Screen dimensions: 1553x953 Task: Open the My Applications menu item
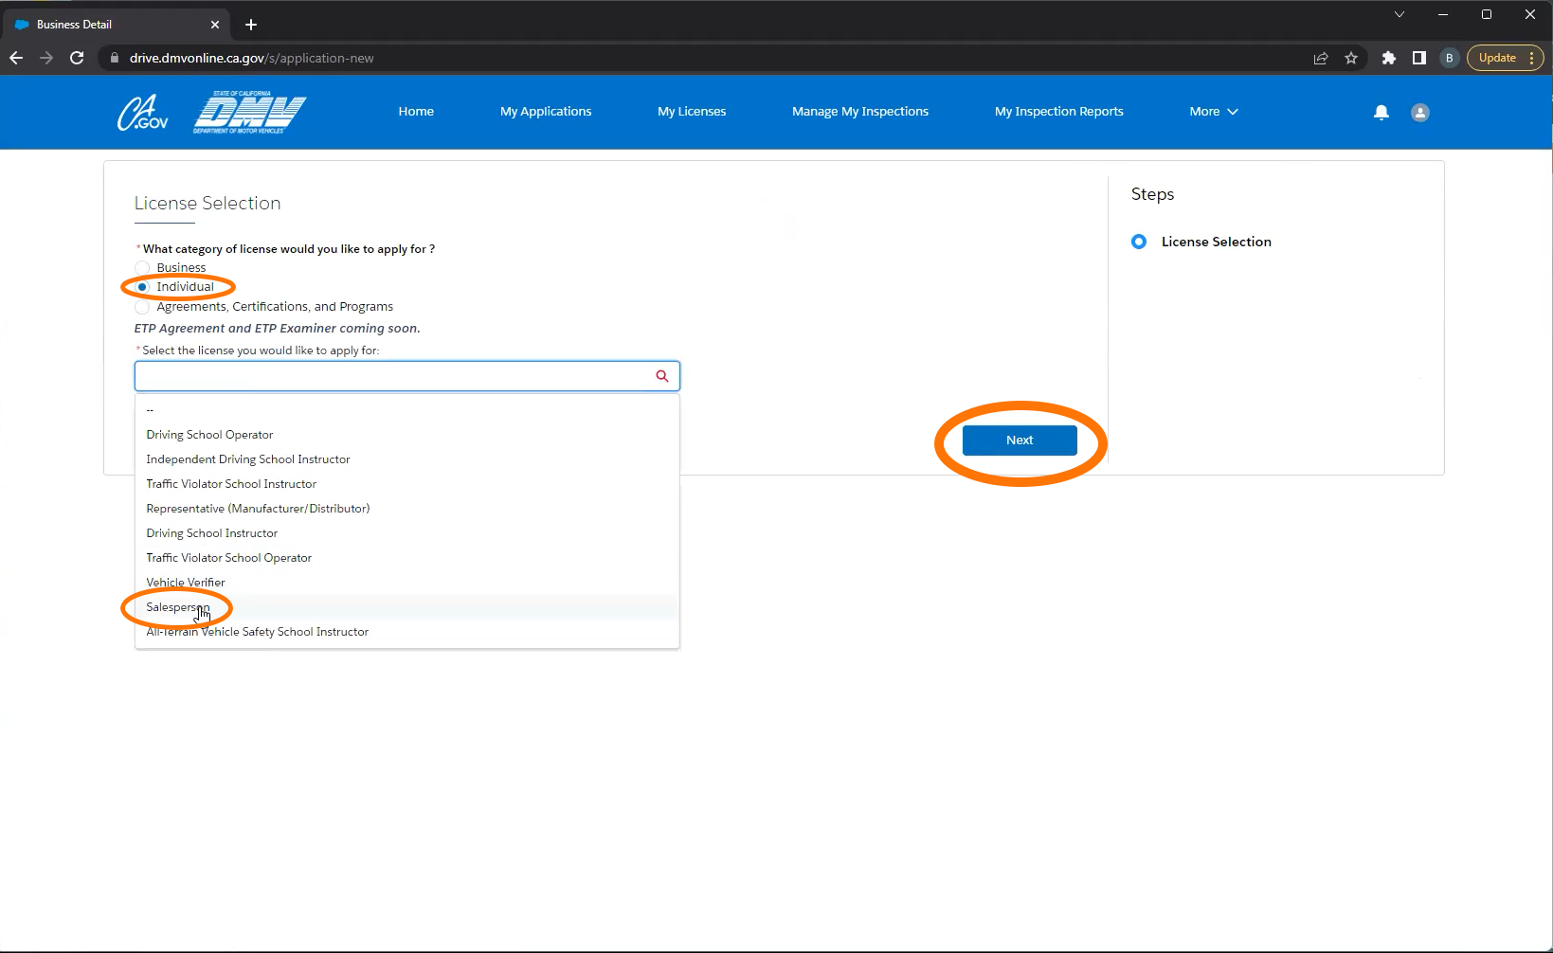(545, 112)
